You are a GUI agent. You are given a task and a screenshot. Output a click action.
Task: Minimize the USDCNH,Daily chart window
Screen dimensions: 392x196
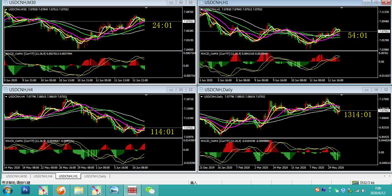(367, 90)
